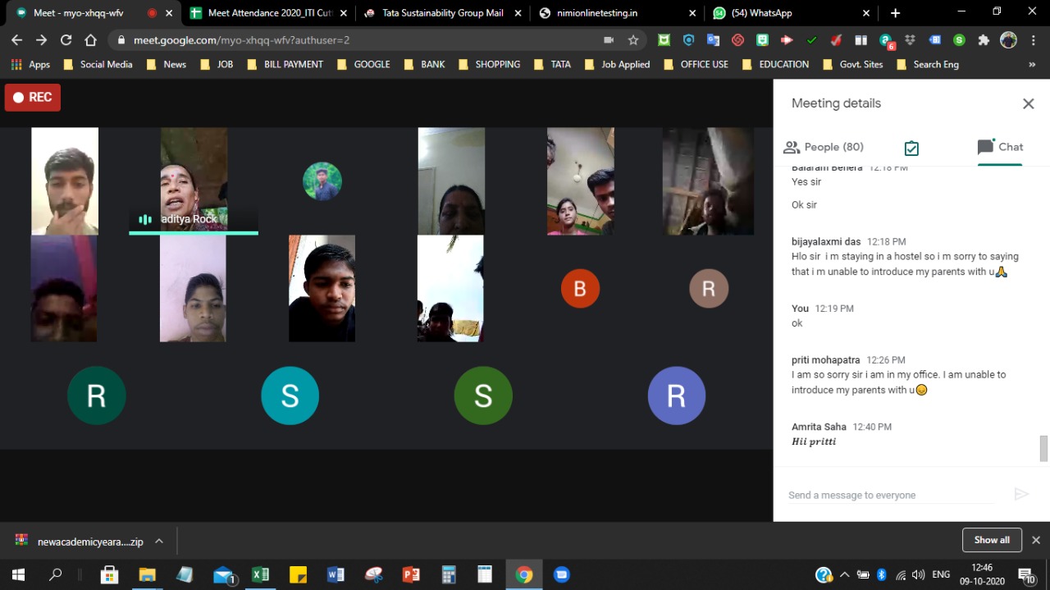The height and width of the screenshot is (590, 1050).
Task: Open Word from the taskbar
Action: pos(336,574)
